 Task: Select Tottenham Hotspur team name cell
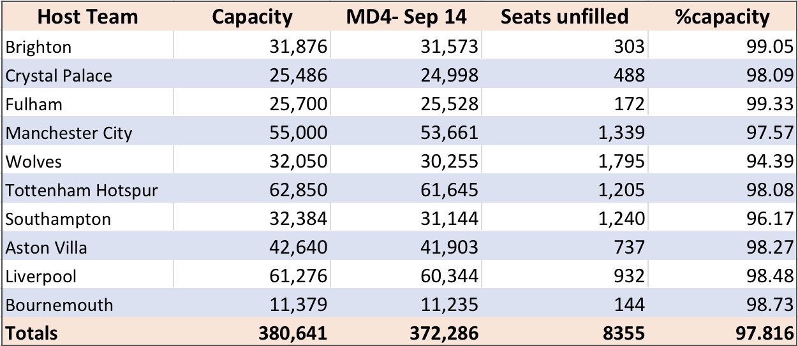tap(87, 190)
